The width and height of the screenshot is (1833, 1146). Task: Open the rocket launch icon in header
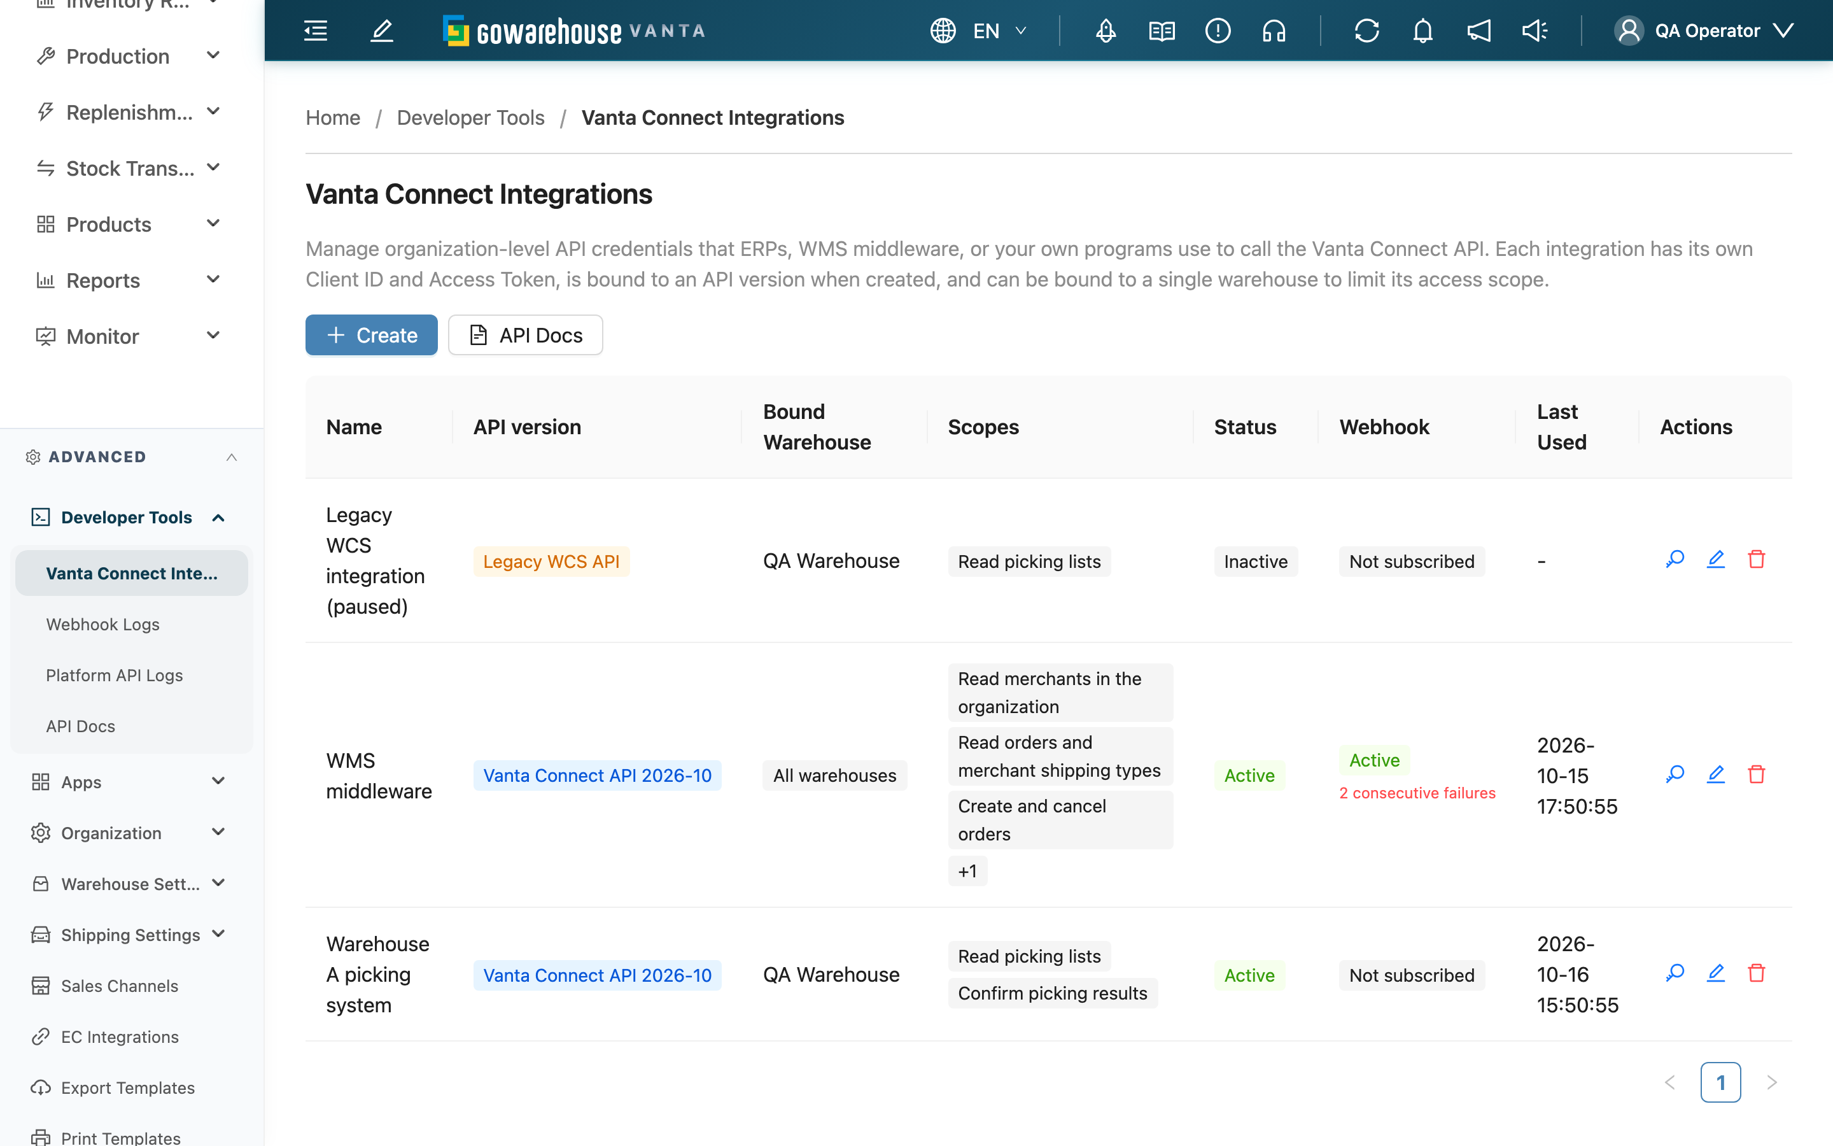click(x=1106, y=31)
